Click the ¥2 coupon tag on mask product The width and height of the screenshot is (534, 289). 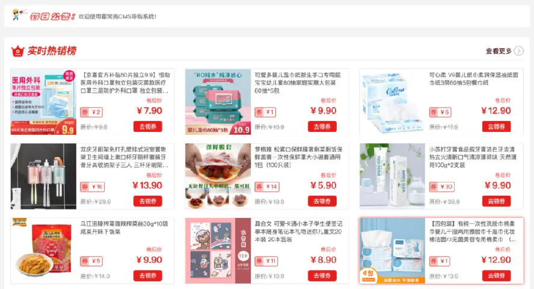click(91, 112)
